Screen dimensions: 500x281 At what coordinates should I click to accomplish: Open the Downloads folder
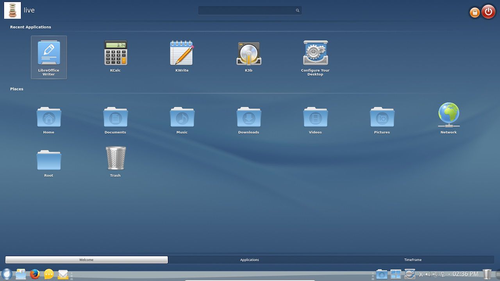point(248,117)
